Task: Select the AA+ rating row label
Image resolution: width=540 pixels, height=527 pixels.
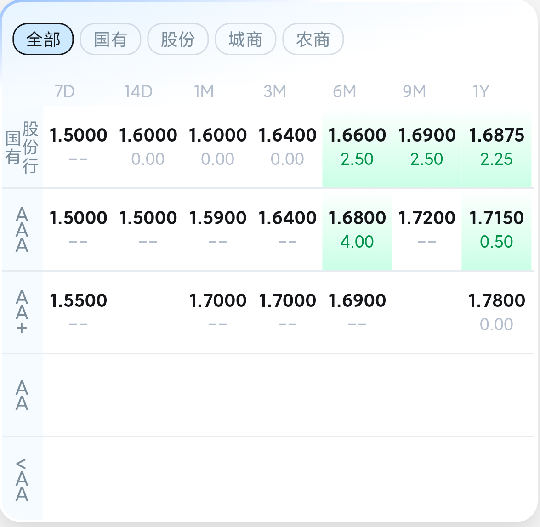Action: [22, 312]
